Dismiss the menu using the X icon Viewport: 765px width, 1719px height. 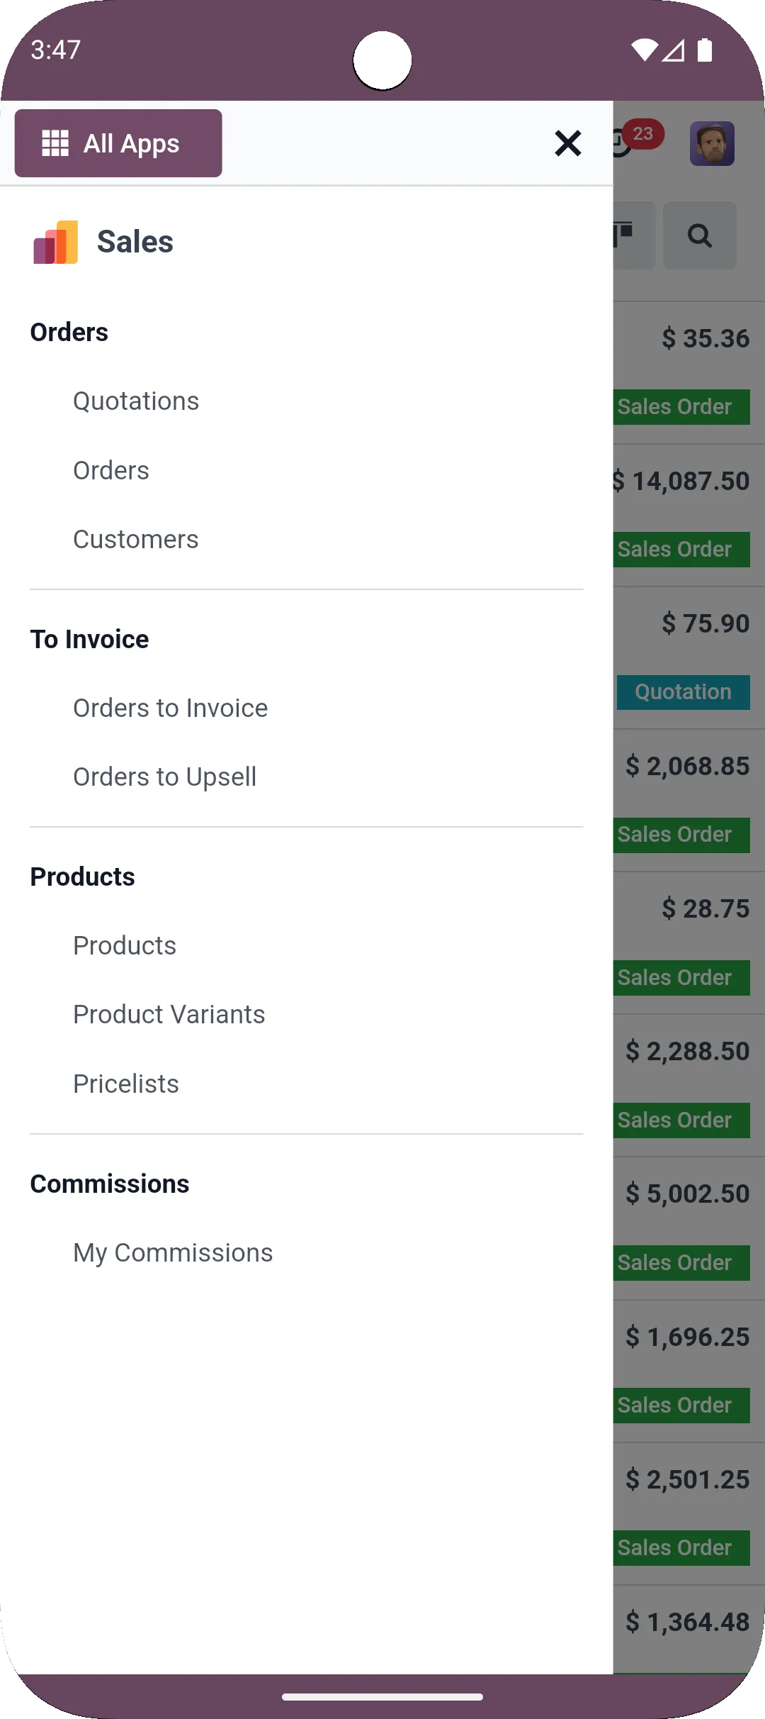pos(568,143)
